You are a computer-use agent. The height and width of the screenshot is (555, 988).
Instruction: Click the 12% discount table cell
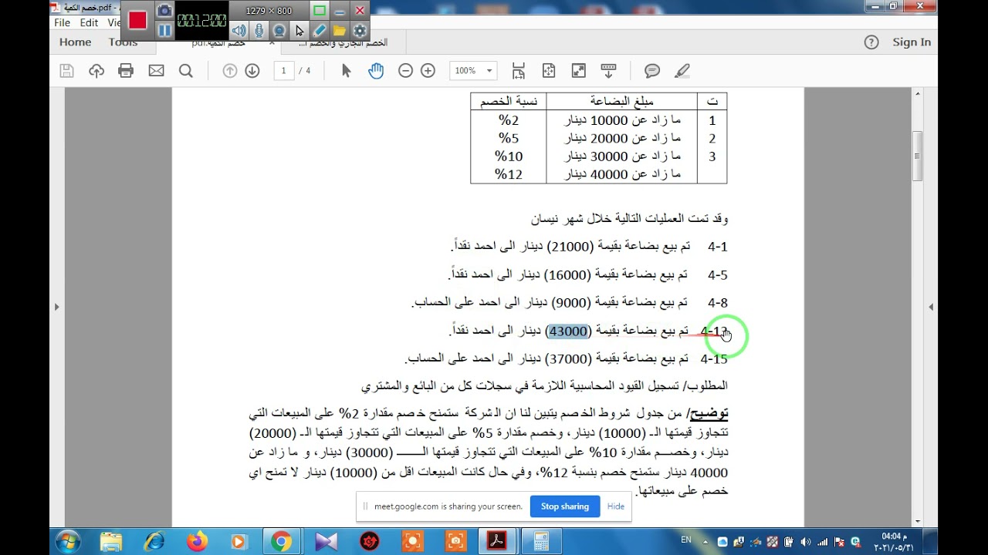(x=509, y=175)
